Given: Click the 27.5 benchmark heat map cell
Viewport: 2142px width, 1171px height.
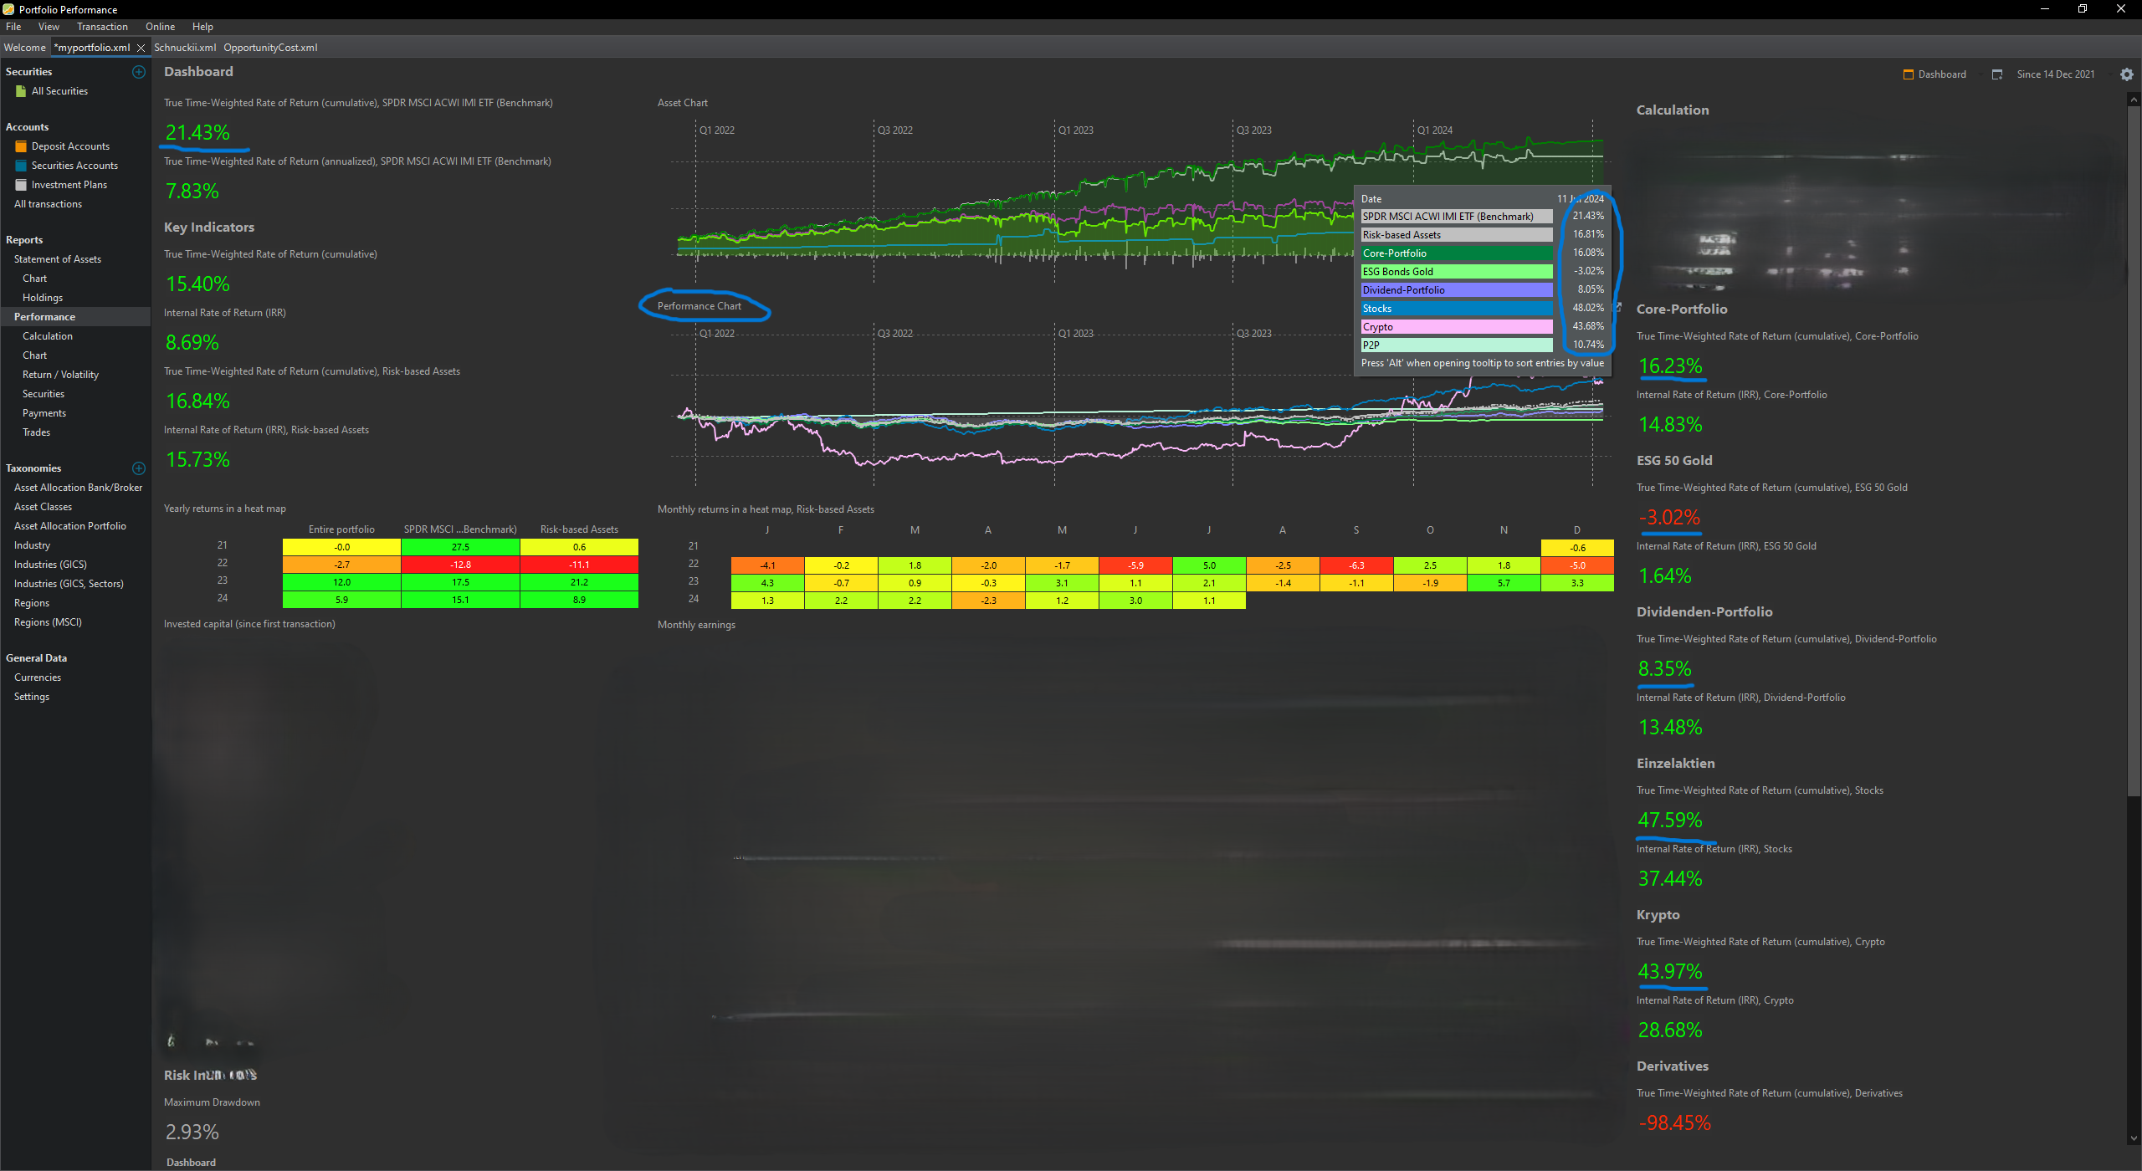Looking at the screenshot, I should click(460, 547).
